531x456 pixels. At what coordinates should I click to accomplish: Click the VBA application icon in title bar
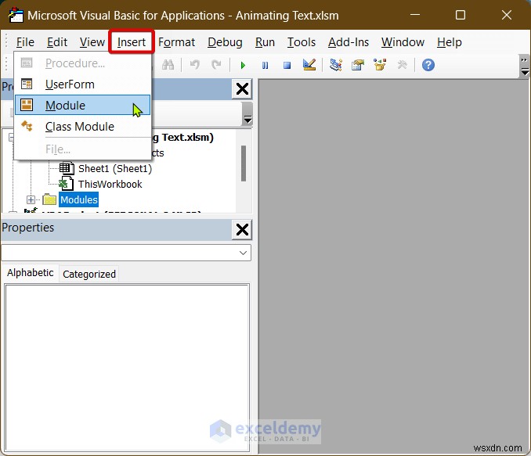16,15
